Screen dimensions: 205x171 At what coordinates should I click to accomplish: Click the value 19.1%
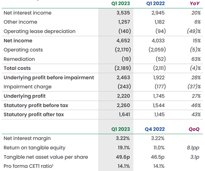click(124, 148)
